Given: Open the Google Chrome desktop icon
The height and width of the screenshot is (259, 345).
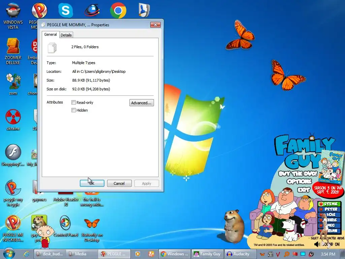Looking at the screenshot, I should [118, 10].
